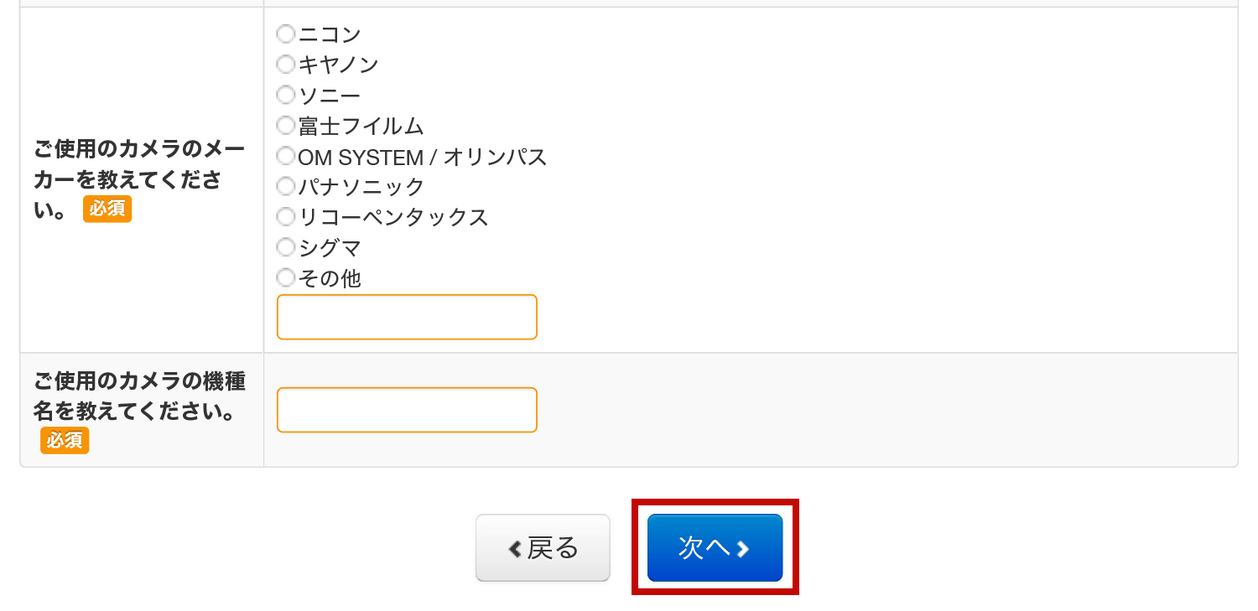Screen dimensions: 1258x611
Task: Pick the シグマ radio button
Action: tap(286, 247)
